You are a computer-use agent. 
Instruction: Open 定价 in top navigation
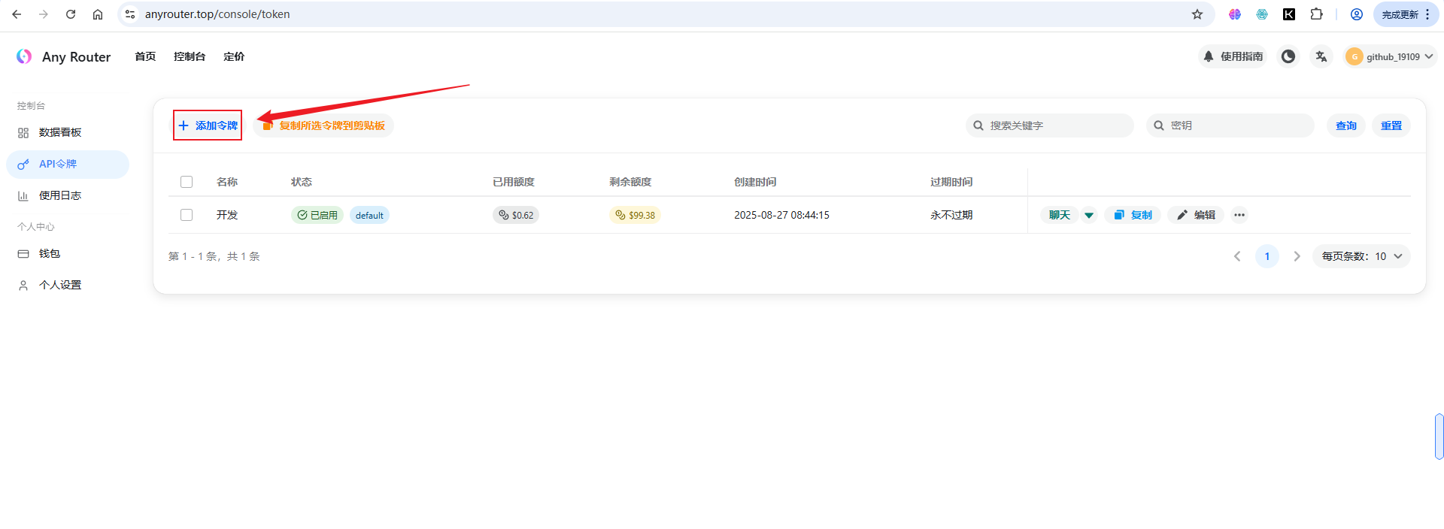[x=234, y=56]
